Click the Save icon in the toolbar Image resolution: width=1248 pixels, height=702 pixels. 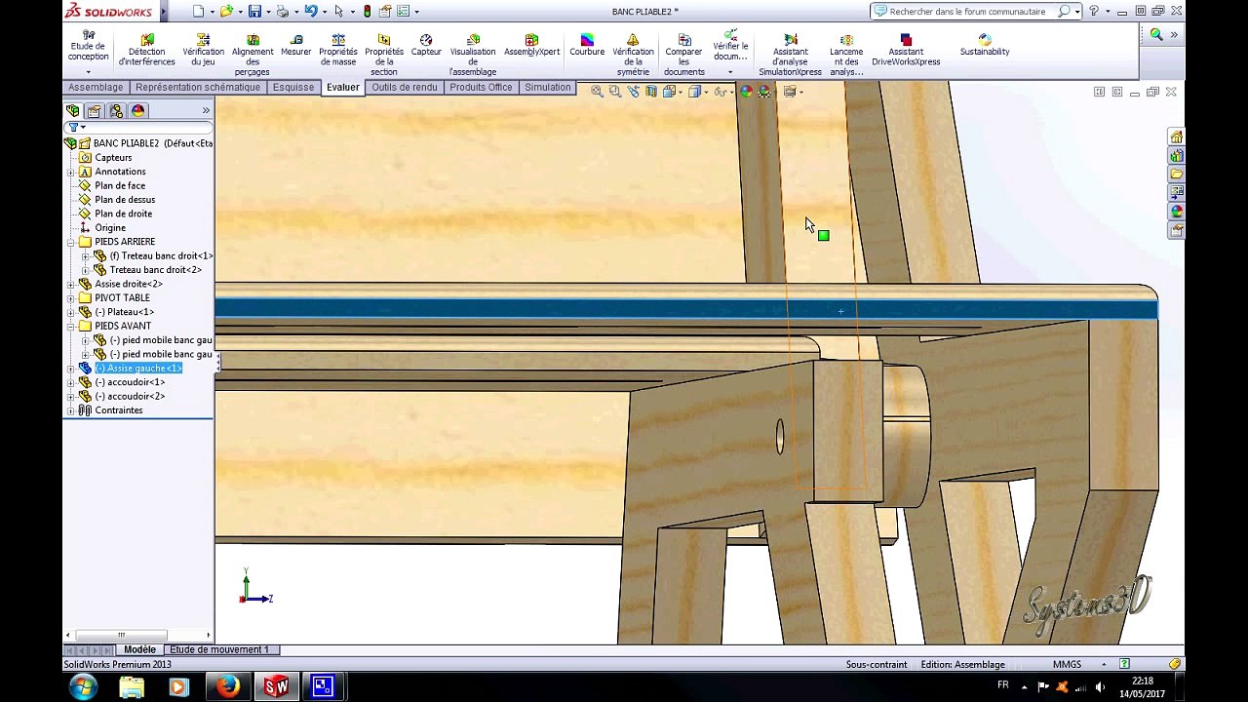pyautogui.click(x=254, y=12)
